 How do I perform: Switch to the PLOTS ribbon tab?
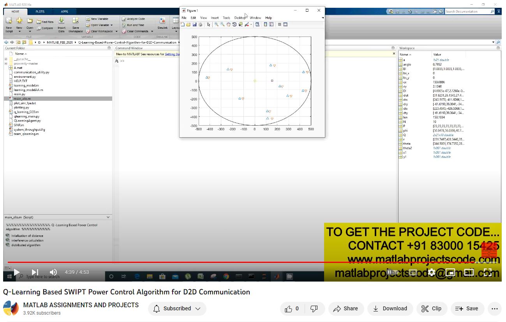pos(40,12)
